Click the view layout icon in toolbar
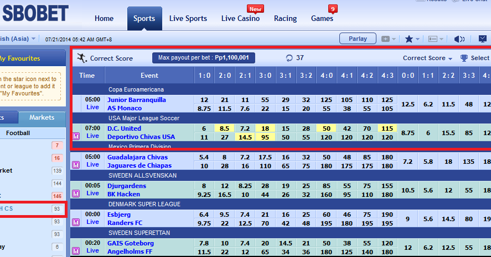The image size is (491, 257). pyautogui.click(x=433, y=39)
